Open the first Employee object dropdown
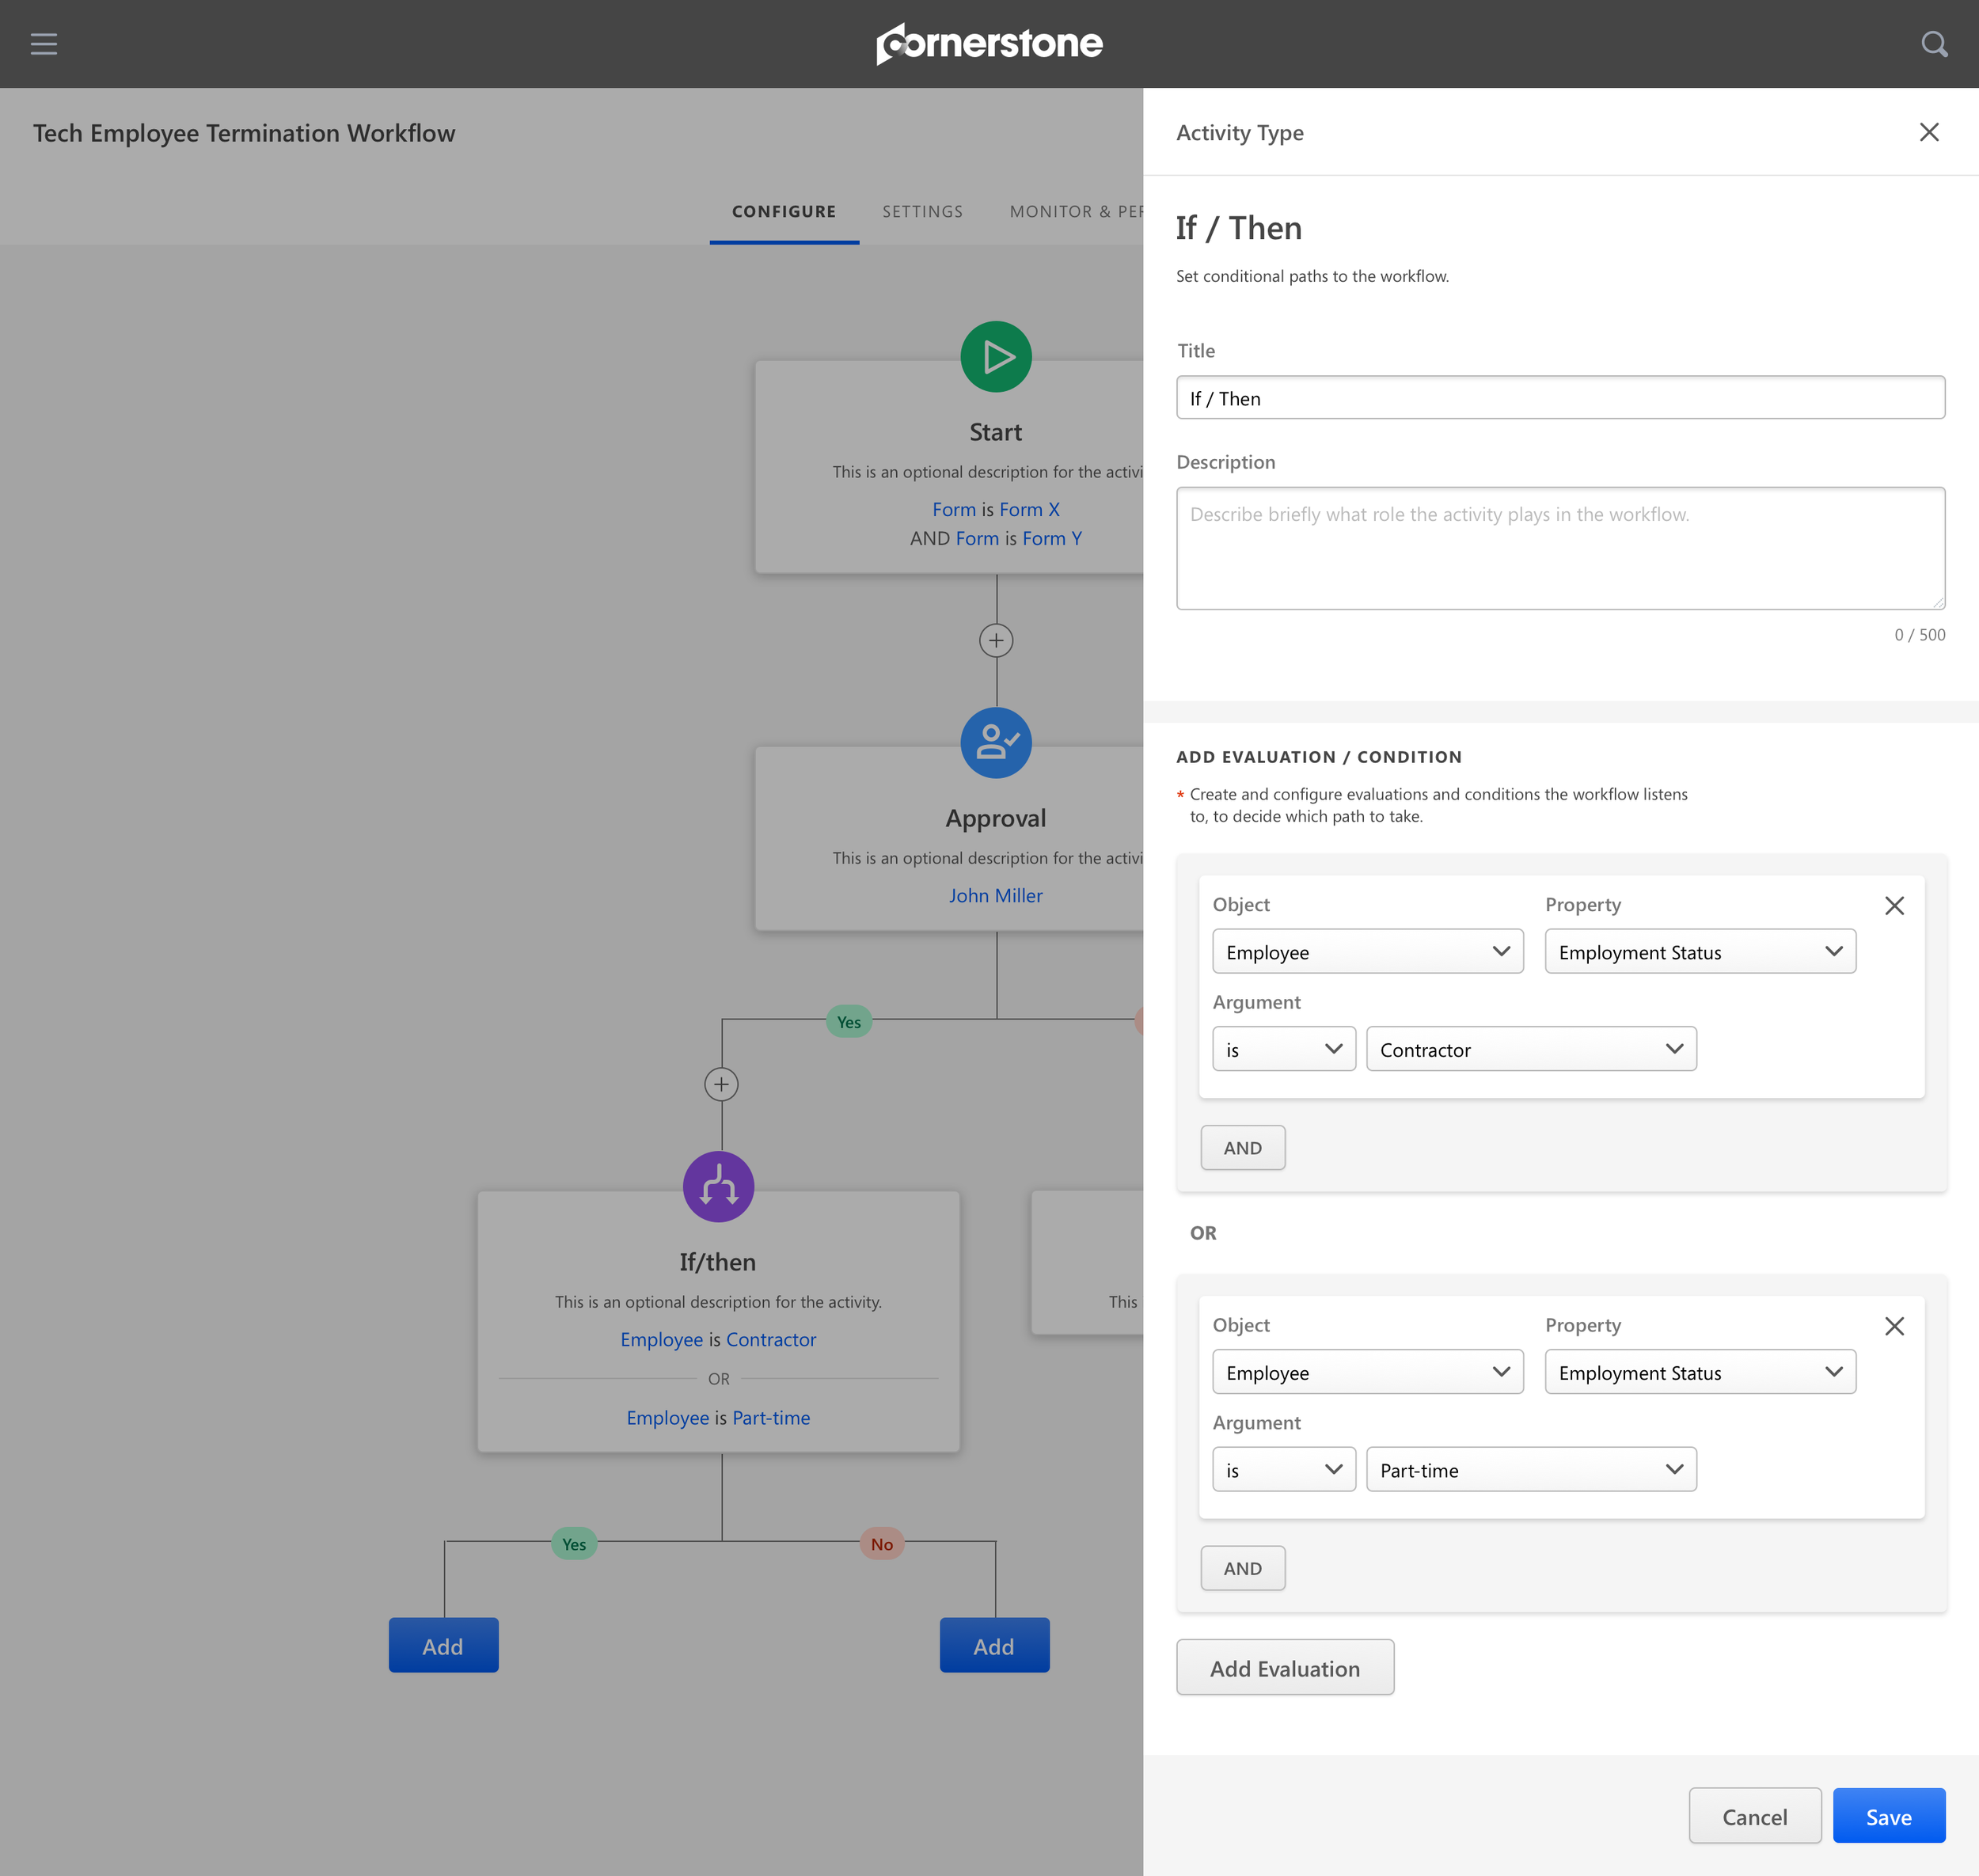1979x1876 pixels. pyautogui.click(x=1366, y=952)
